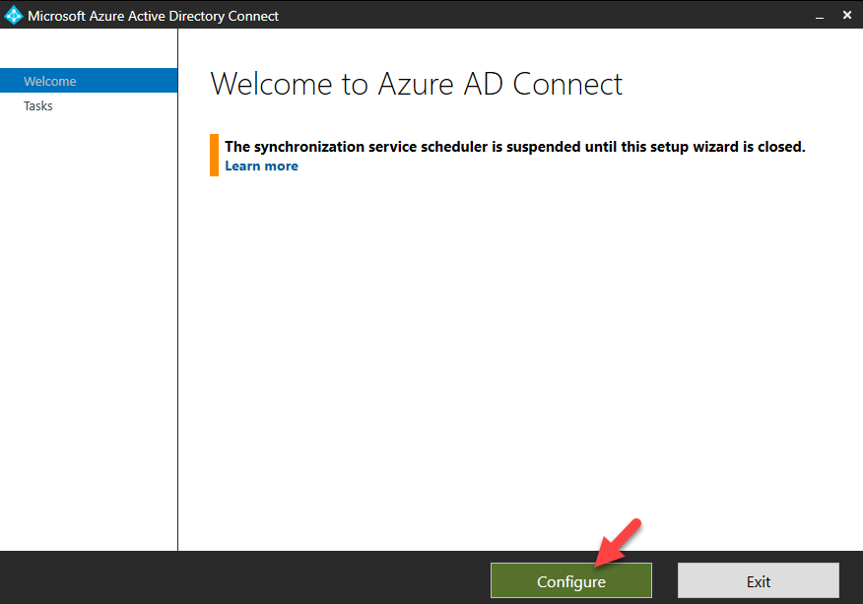Select the Welcome step in sidebar
This screenshot has height=604, width=863.
pyautogui.click(x=89, y=81)
